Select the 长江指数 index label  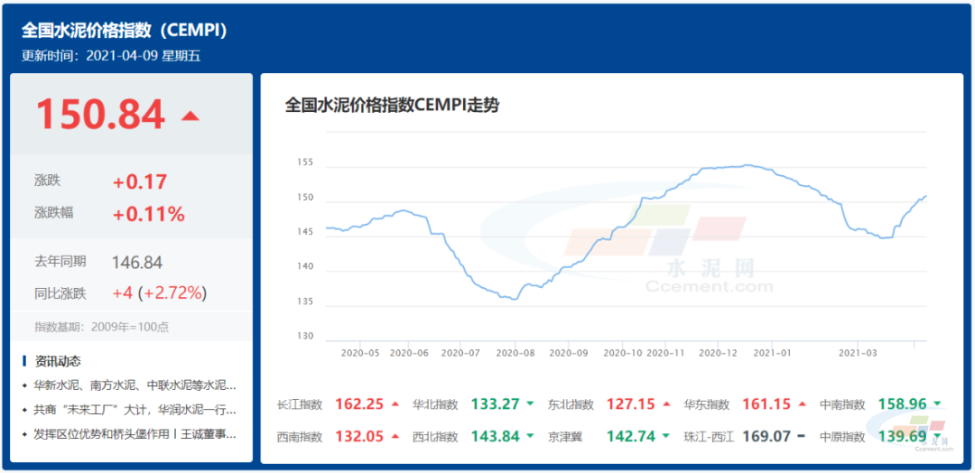coord(299,404)
